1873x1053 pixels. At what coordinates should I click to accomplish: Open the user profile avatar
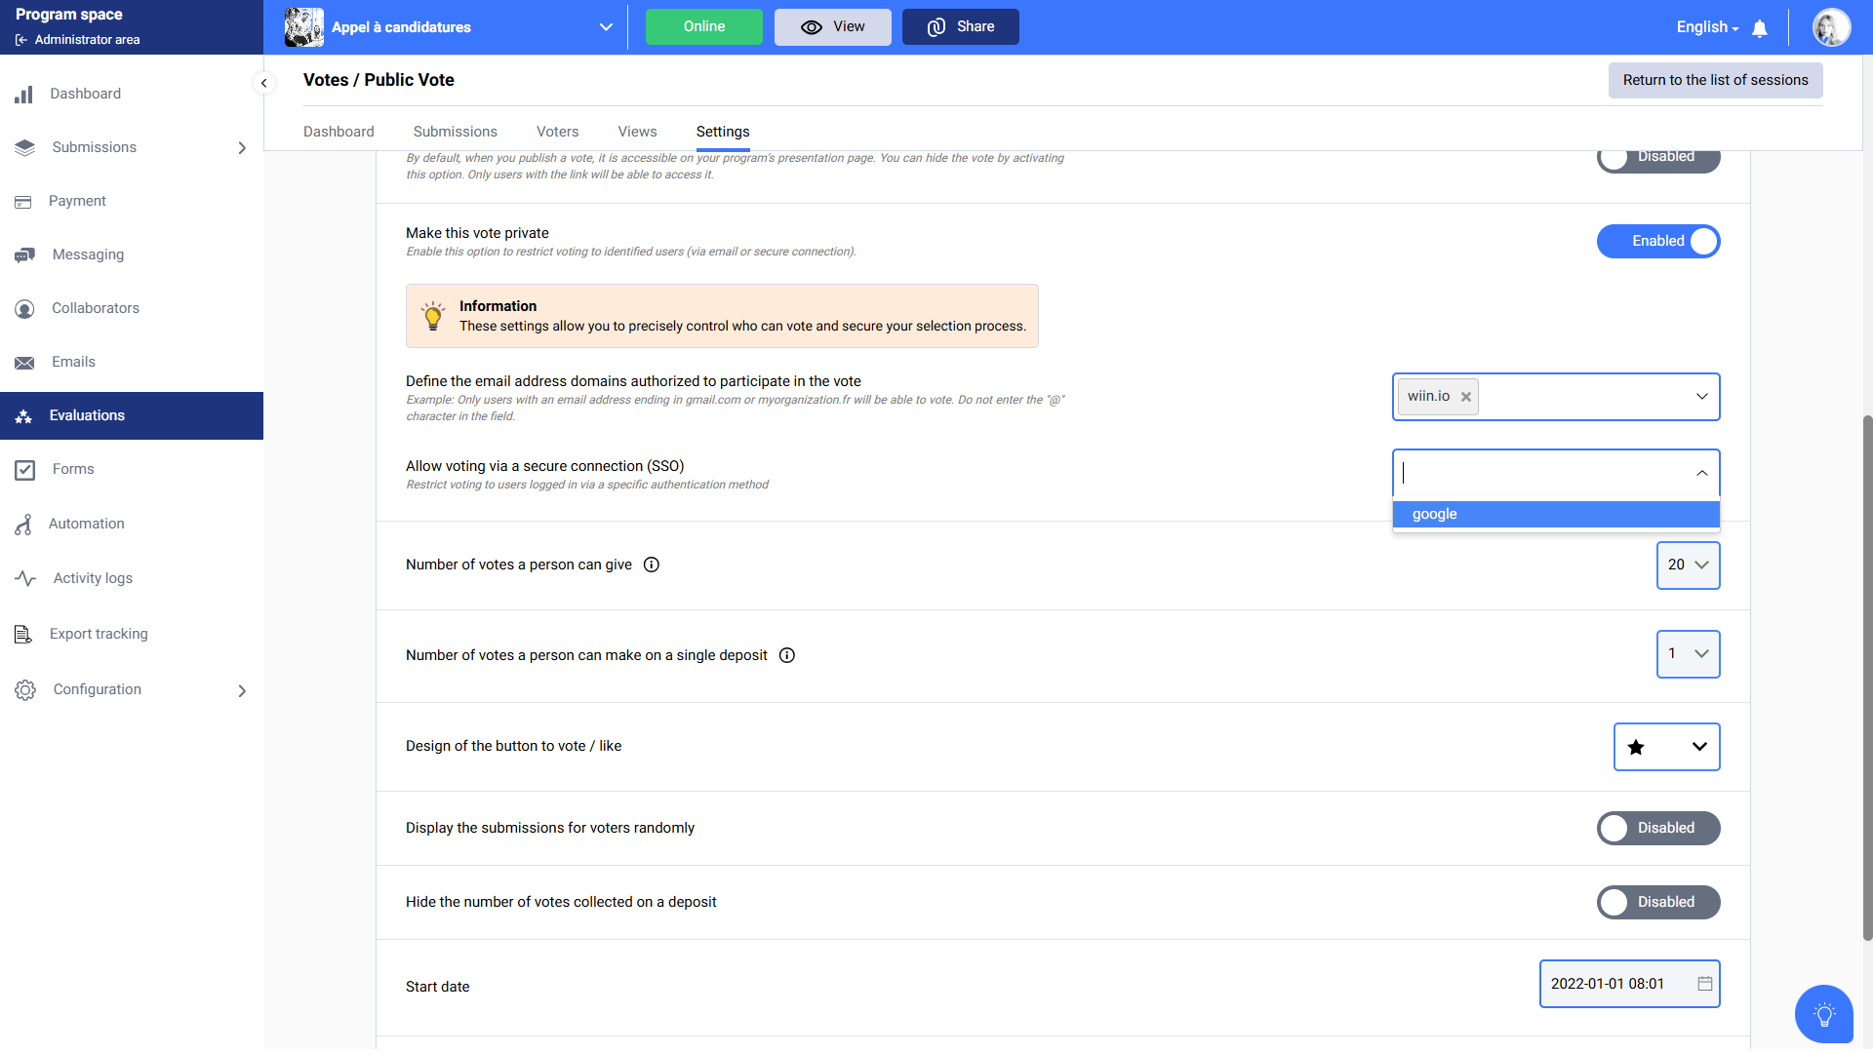click(x=1831, y=27)
